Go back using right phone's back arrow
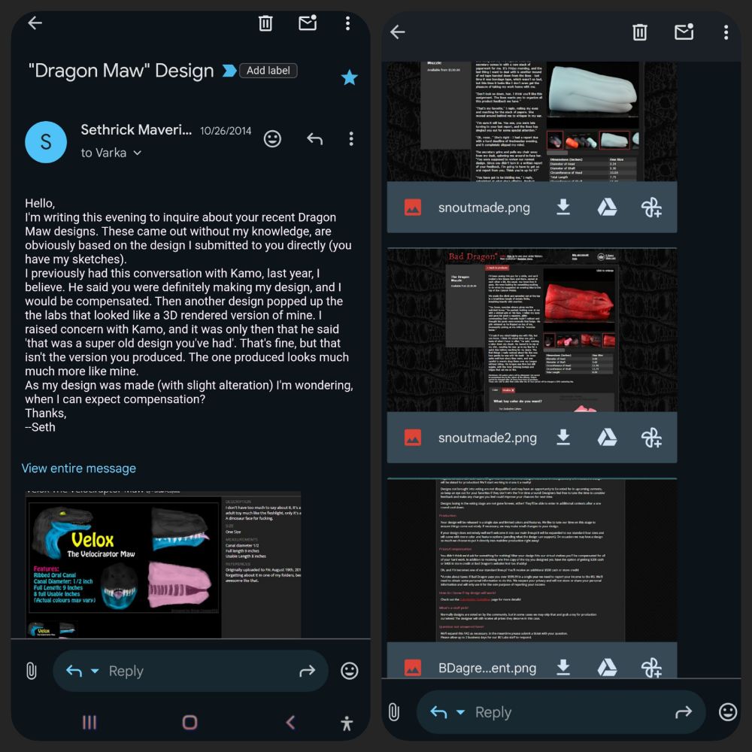752x752 pixels. pos(398,32)
